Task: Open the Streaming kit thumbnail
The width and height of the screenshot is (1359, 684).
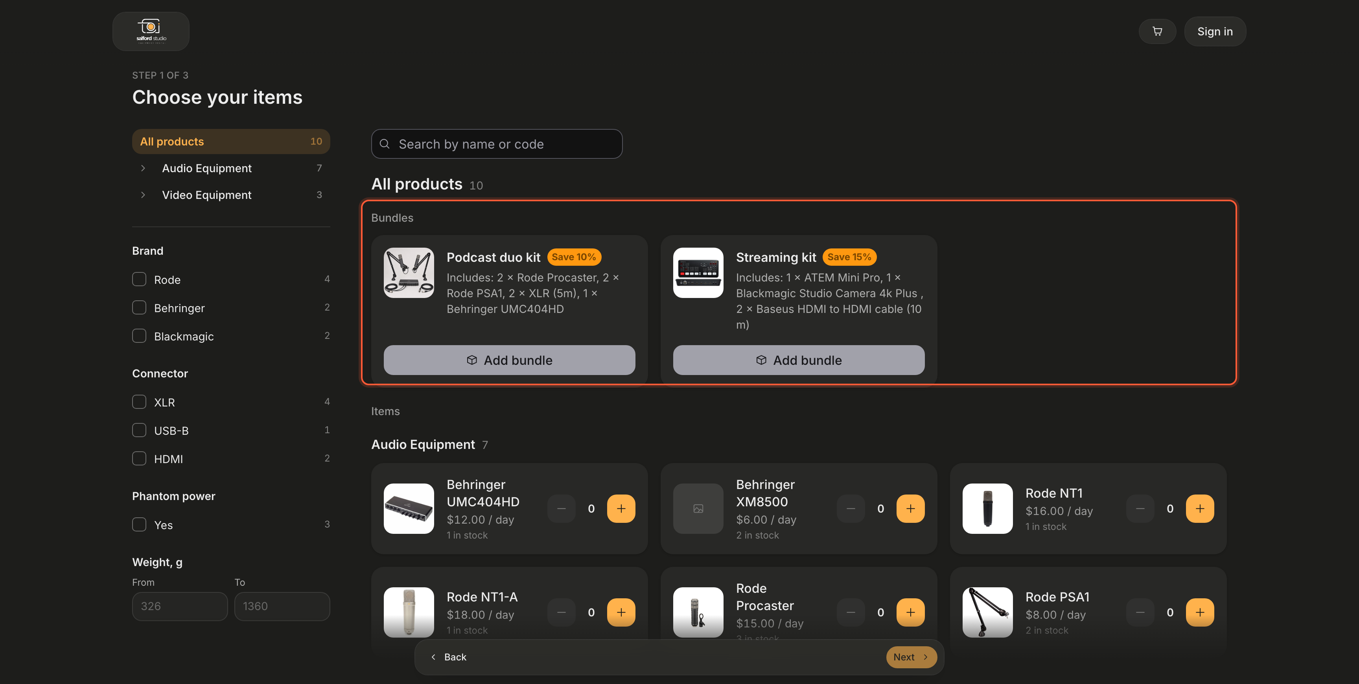Action: click(698, 273)
